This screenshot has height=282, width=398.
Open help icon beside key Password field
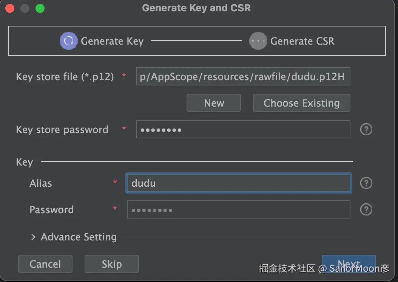[366, 209]
